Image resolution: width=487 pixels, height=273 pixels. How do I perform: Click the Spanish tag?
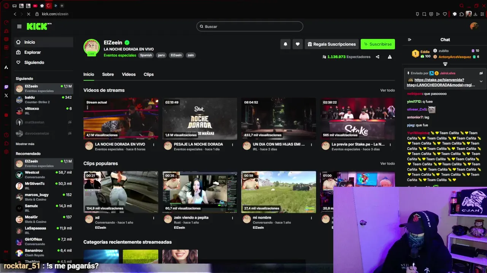click(x=146, y=55)
